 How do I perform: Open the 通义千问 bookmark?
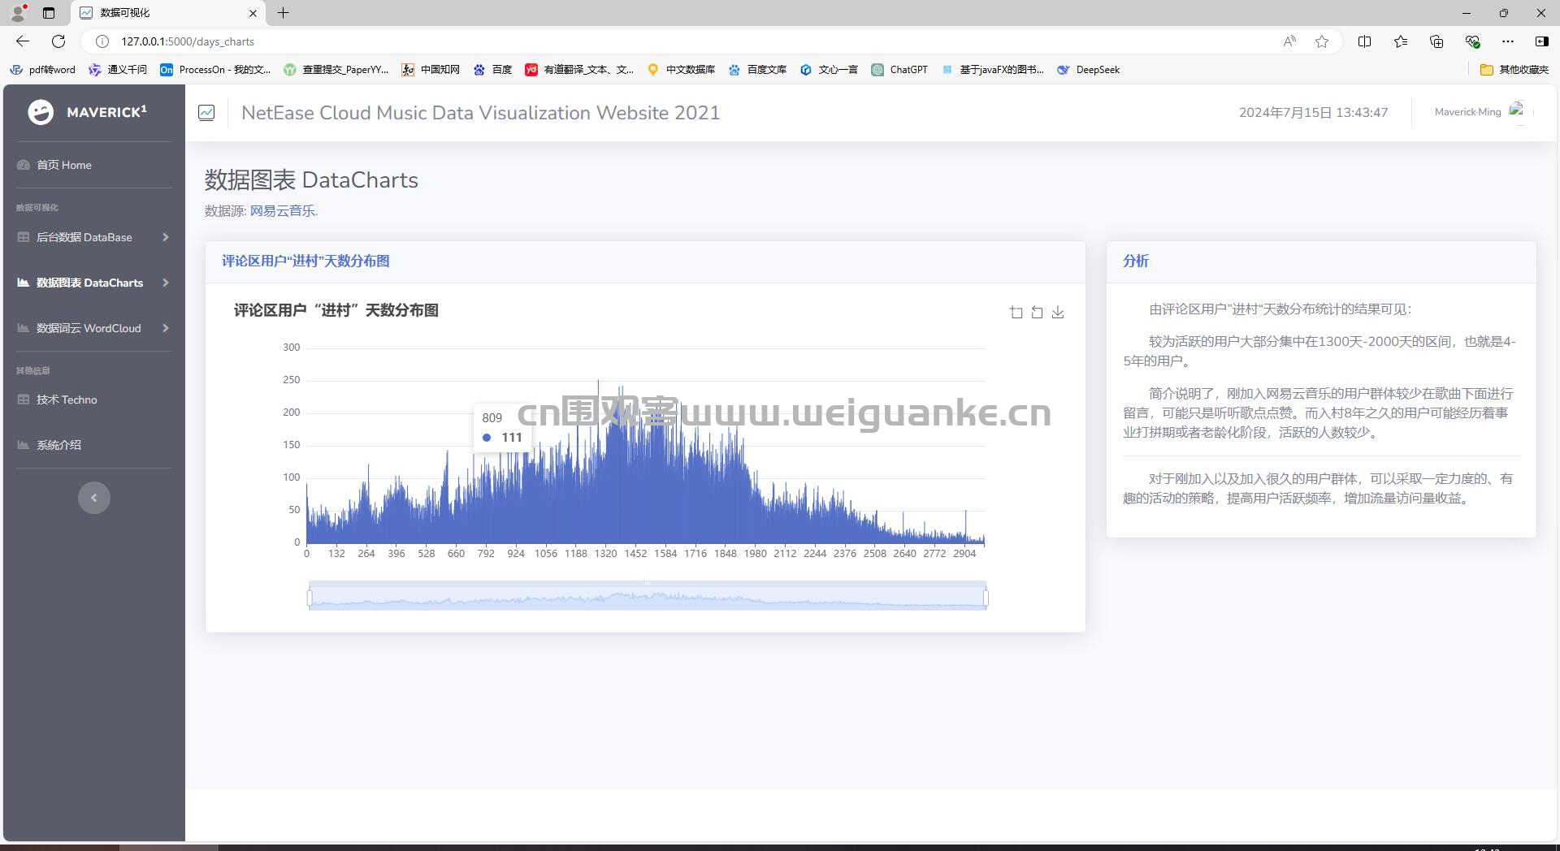coord(118,70)
